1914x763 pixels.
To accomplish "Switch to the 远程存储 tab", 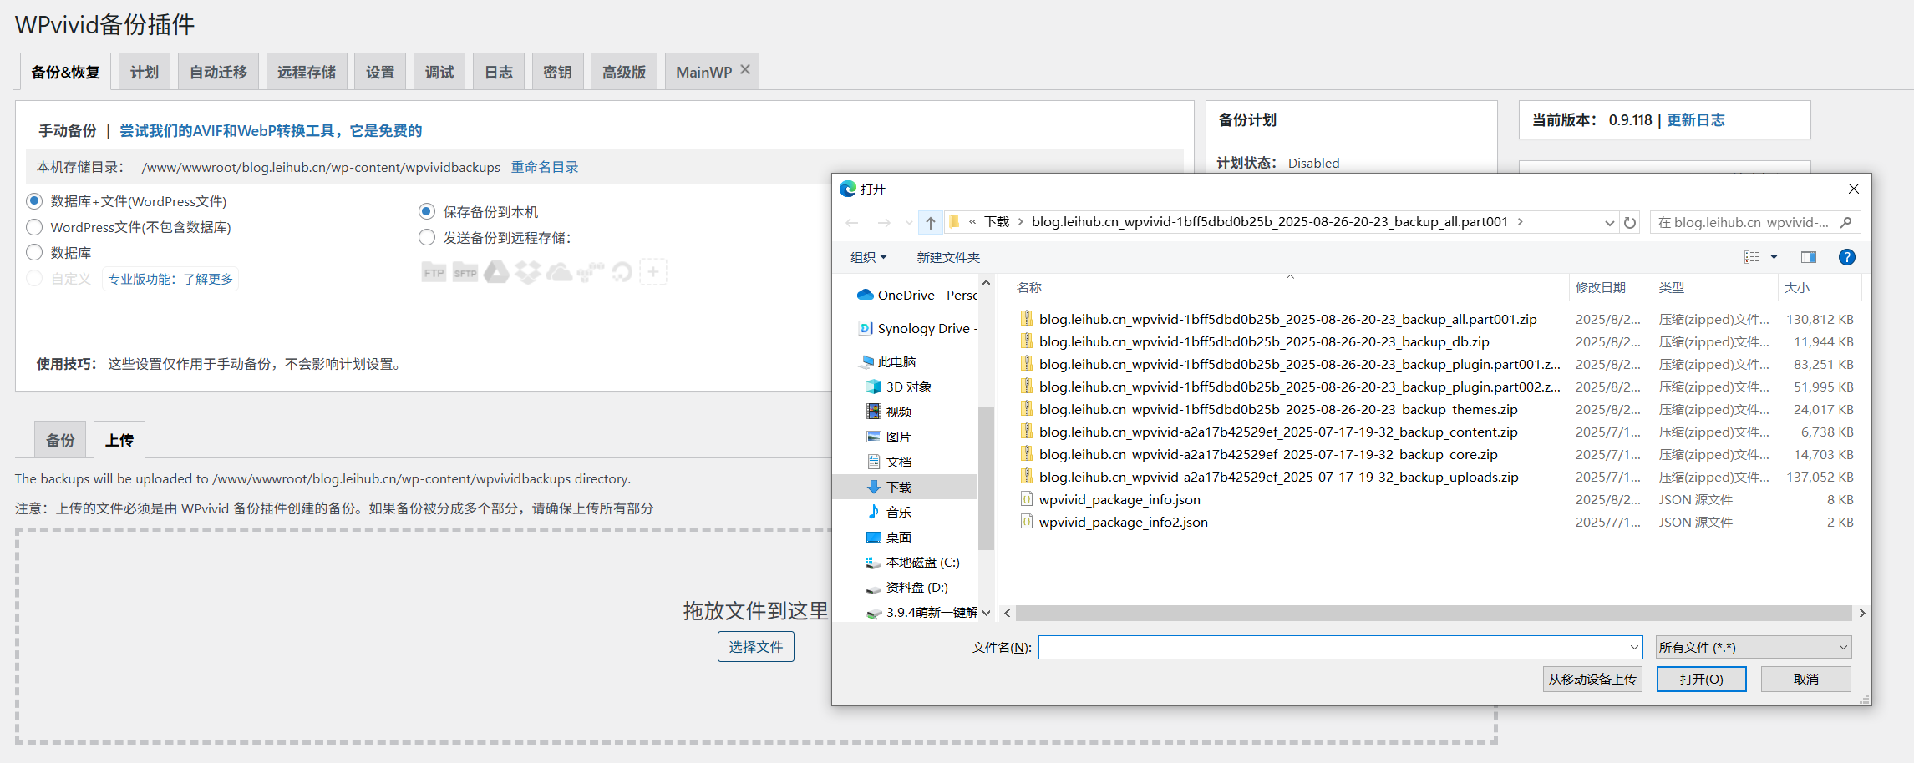I will [306, 72].
